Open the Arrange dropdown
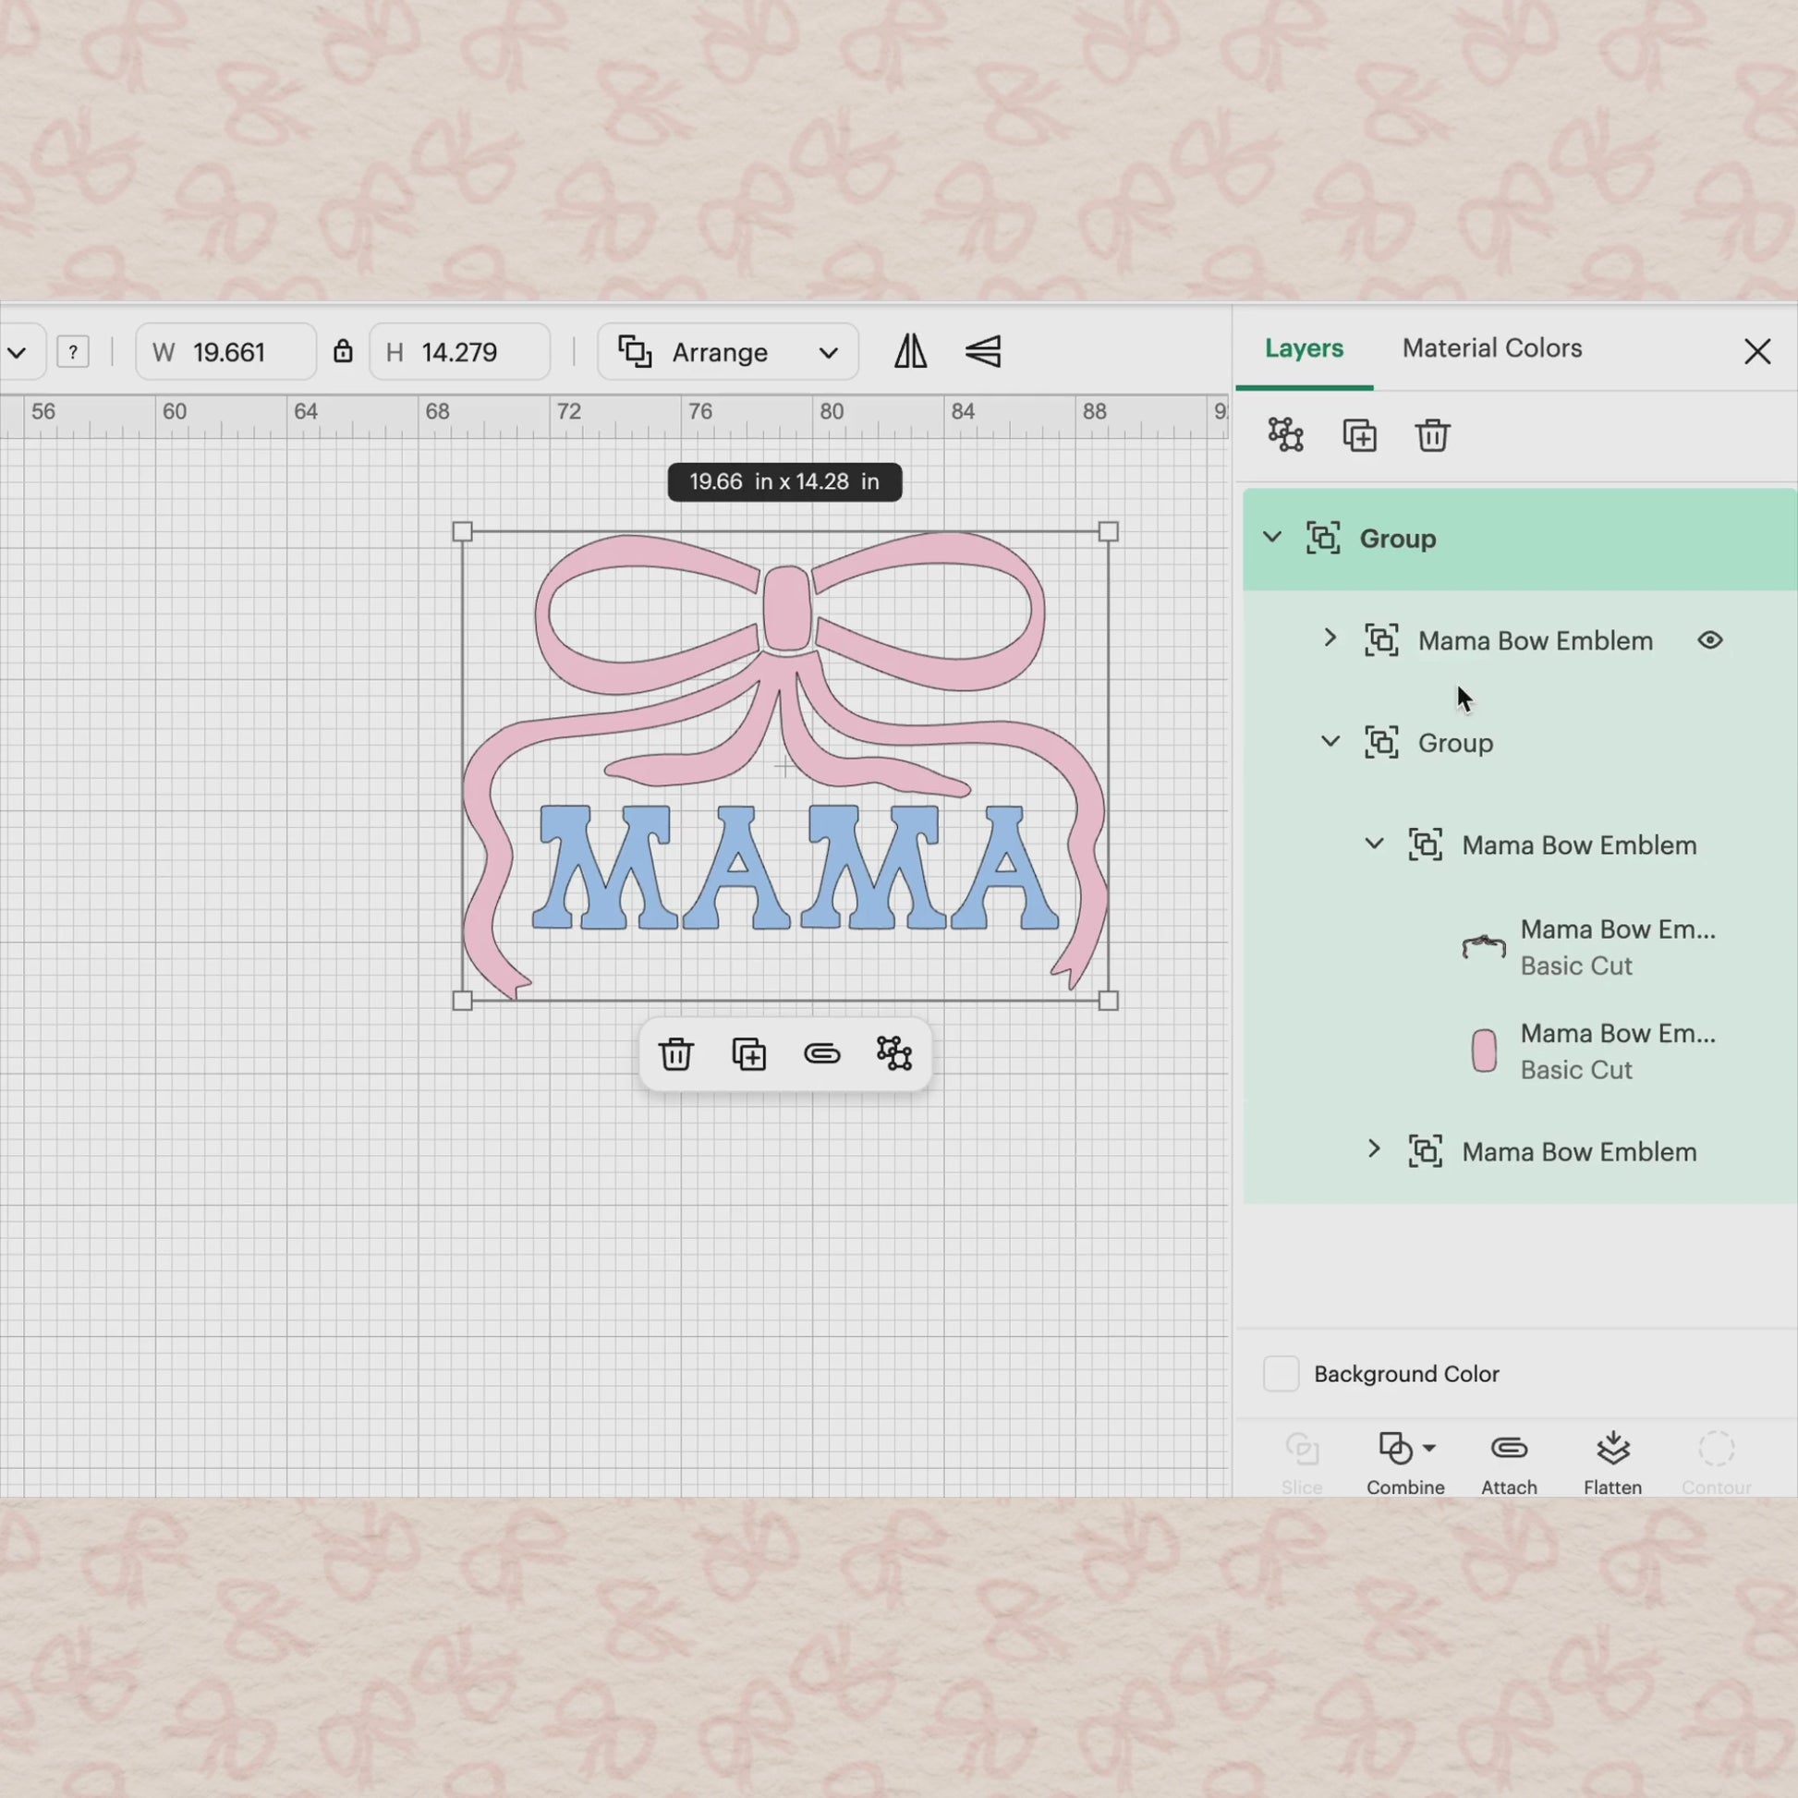The width and height of the screenshot is (1798, 1798). tap(727, 352)
